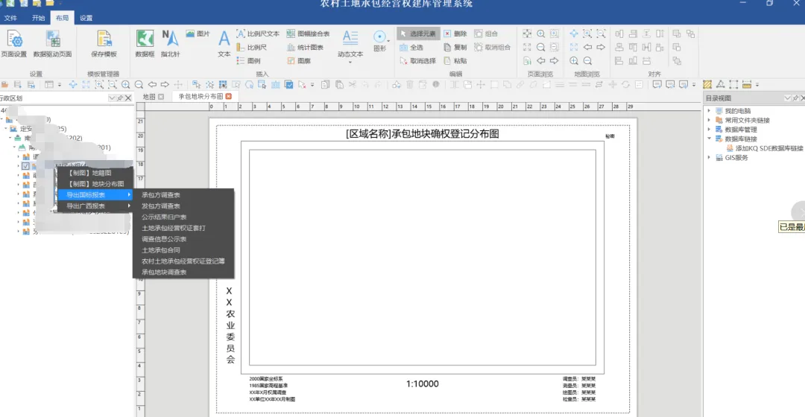Screen dimensions: 805x417
Task: Choose 农村土地承包经营权证登记簿 option
Action: coord(183,261)
